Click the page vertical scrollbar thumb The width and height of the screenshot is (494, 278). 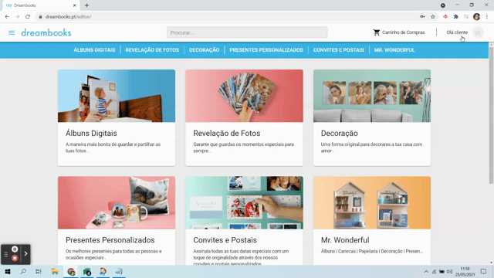[x=491, y=115]
